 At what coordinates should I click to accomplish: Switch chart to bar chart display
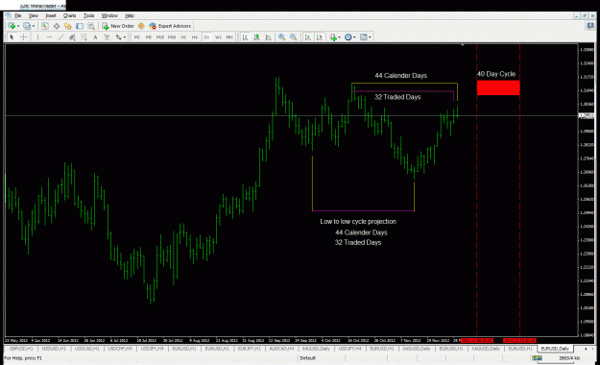pos(246,37)
